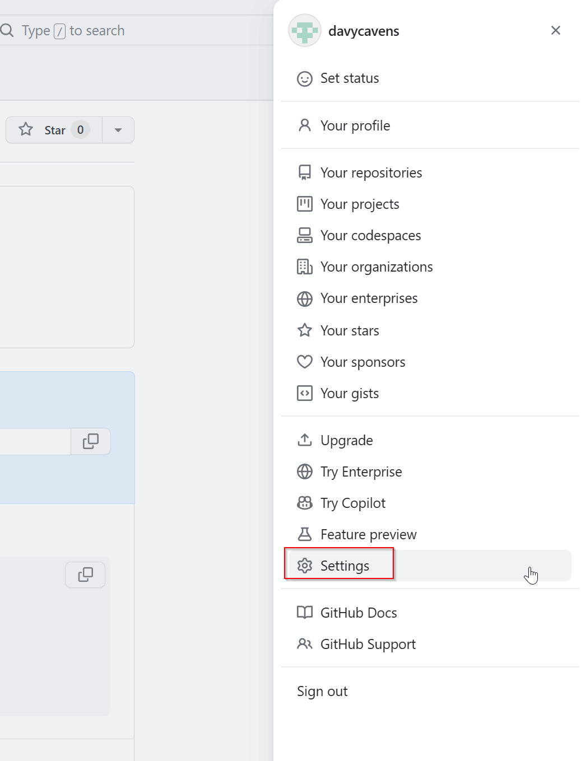581x761 pixels.
Task: Click the star count badge 0
Action: (x=80, y=130)
